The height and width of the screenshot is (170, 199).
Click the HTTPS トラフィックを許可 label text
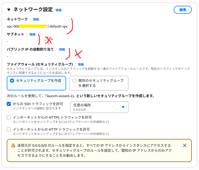[52, 117]
